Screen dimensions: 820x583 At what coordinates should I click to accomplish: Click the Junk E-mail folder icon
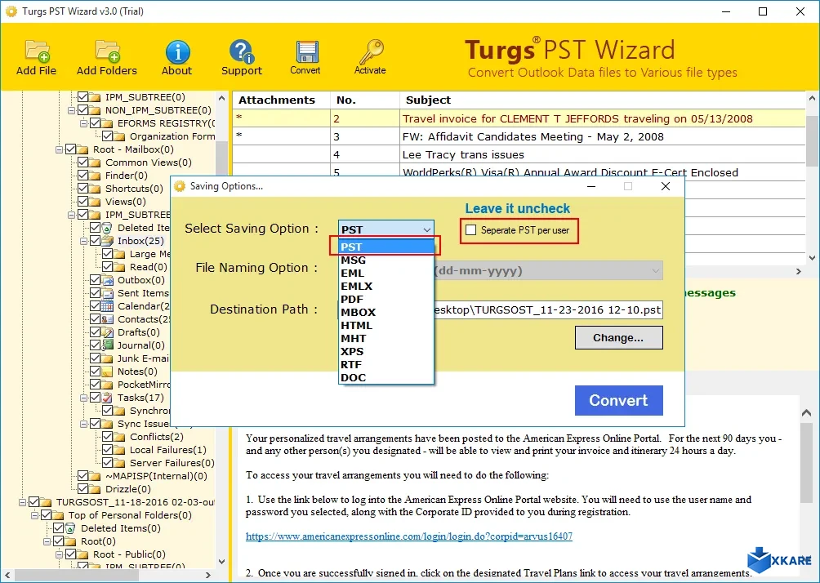pyautogui.click(x=107, y=358)
